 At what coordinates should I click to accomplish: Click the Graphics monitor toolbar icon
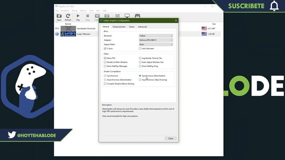127,16
